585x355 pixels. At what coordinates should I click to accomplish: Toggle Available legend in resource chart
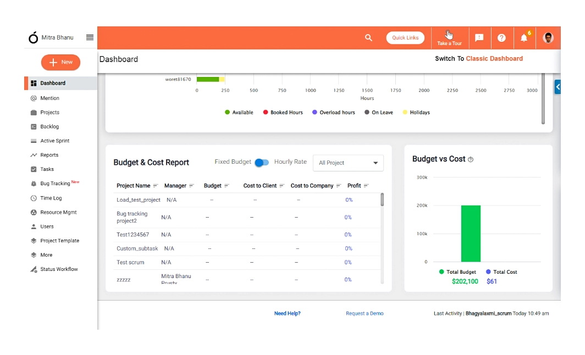click(239, 112)
